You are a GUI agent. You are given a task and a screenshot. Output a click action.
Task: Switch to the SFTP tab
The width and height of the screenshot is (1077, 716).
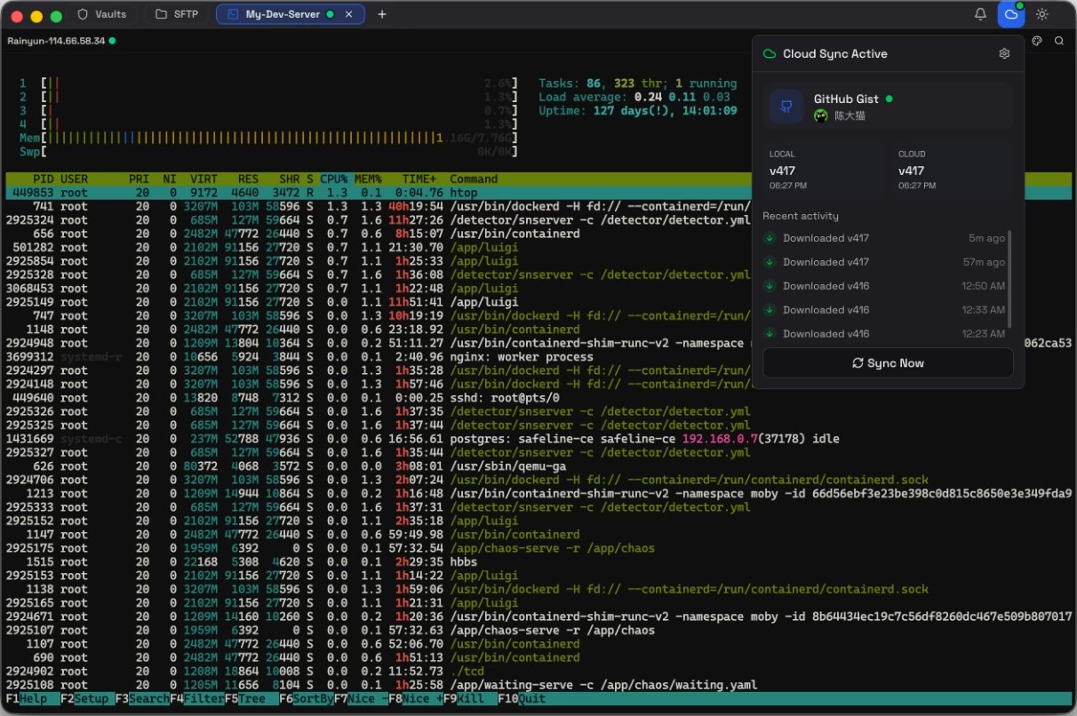pos(176,14)
